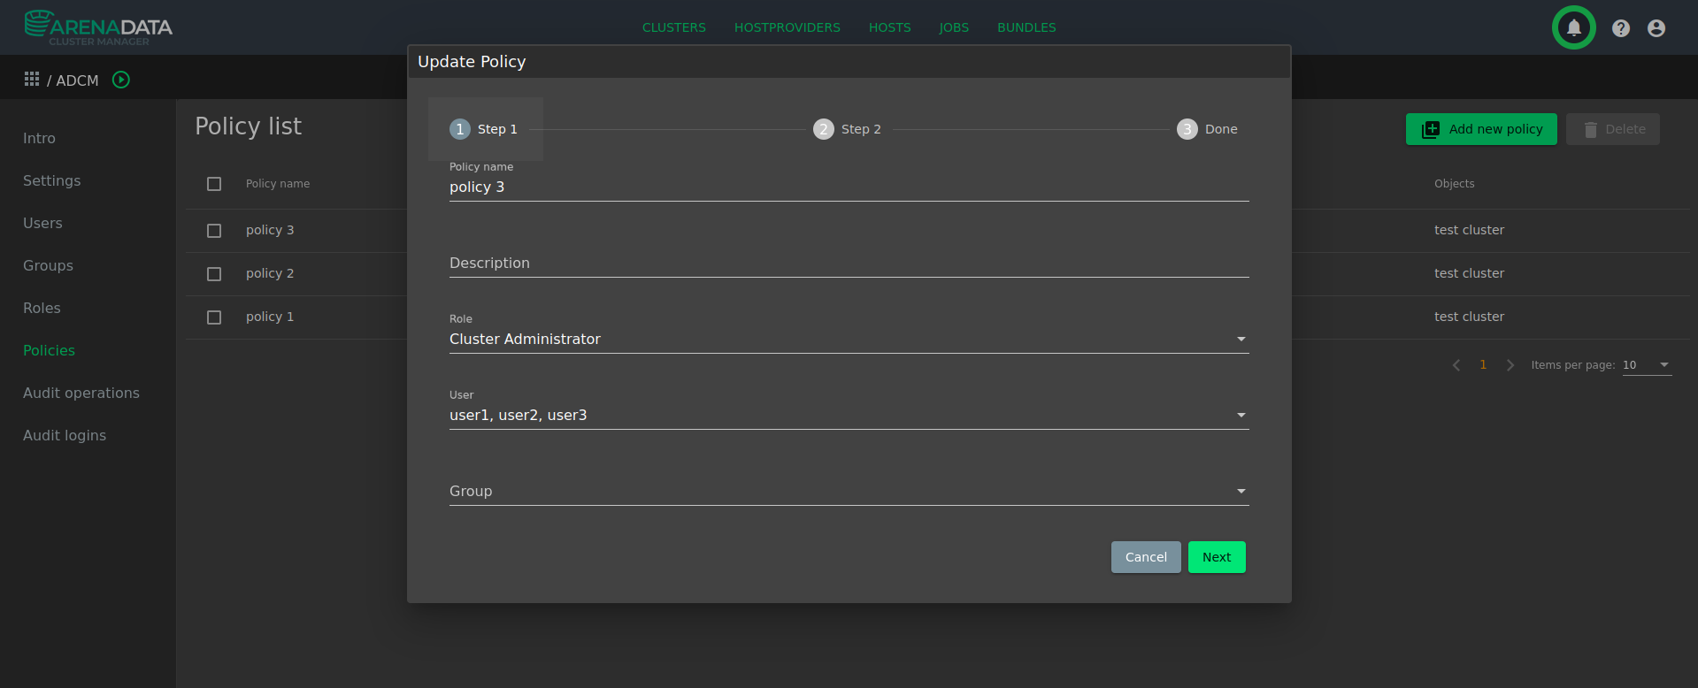Open the user account profile icon

(1656, 28)
